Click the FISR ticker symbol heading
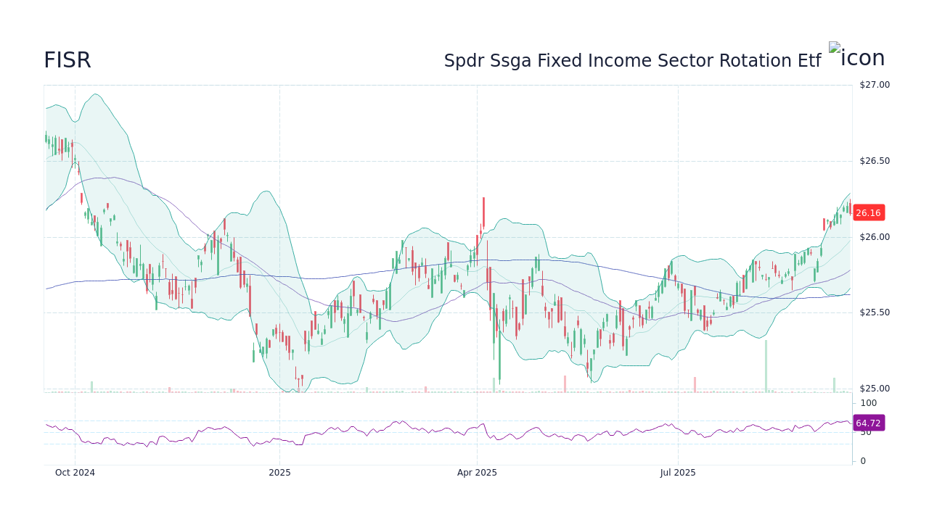929x522 pixels. pos(67,61)
